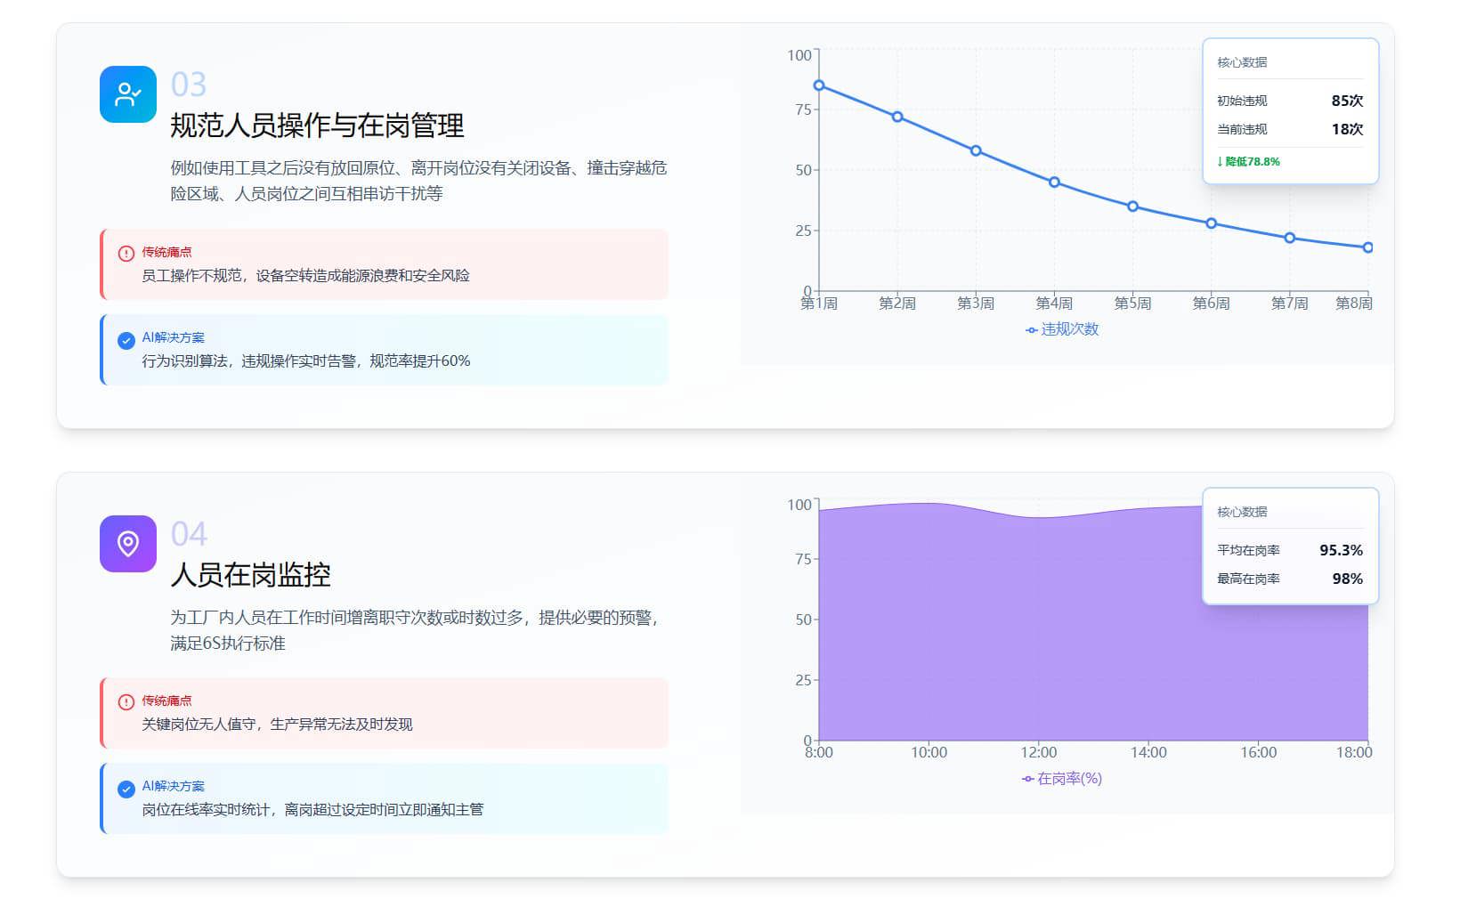This screenshot has width=1460, height=907.
Task: Click the 第4周 data point on the line chart
Action: [1054, 182]
